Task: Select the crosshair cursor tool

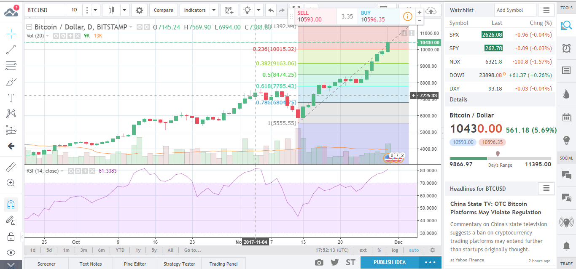Action: pyautogui.click(x=11, y=34)
